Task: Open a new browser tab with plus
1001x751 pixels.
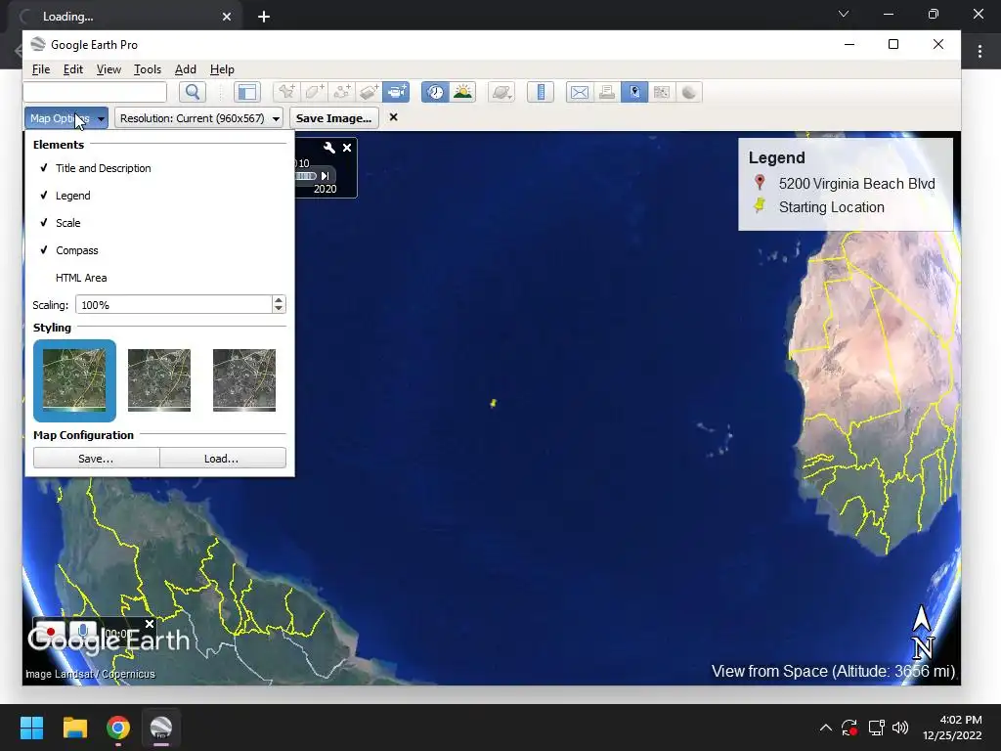Action: tap(264, 17)
